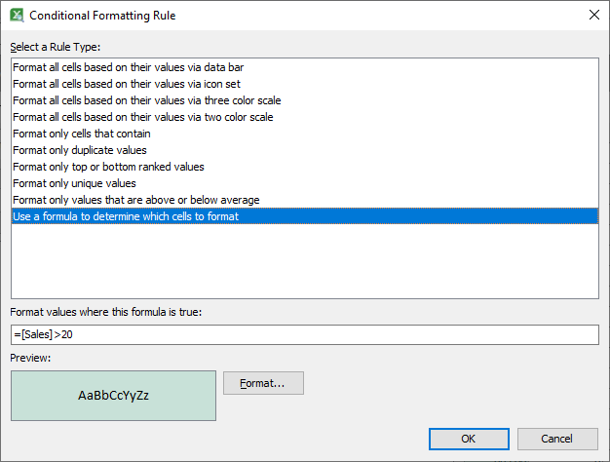Select 'Use a formula to determine' rule

pos(305,216)
